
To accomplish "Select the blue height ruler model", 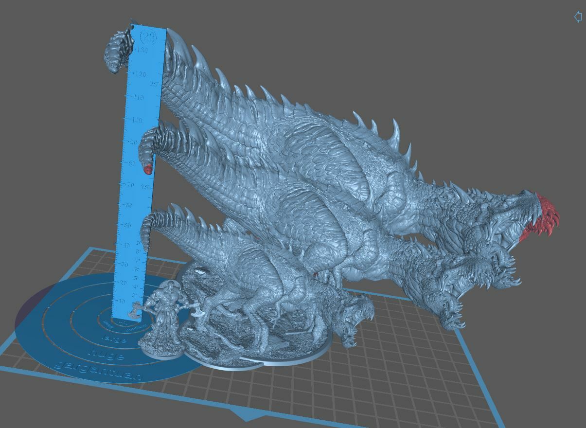I will [x=139, y=170].
